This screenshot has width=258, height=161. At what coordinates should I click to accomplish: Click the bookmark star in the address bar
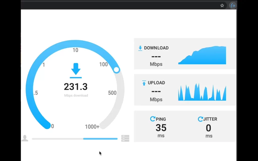point(222,5)
